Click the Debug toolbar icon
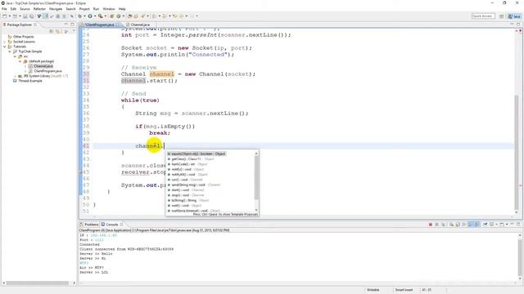Screen dimensions: 524x294 (80, 16)
